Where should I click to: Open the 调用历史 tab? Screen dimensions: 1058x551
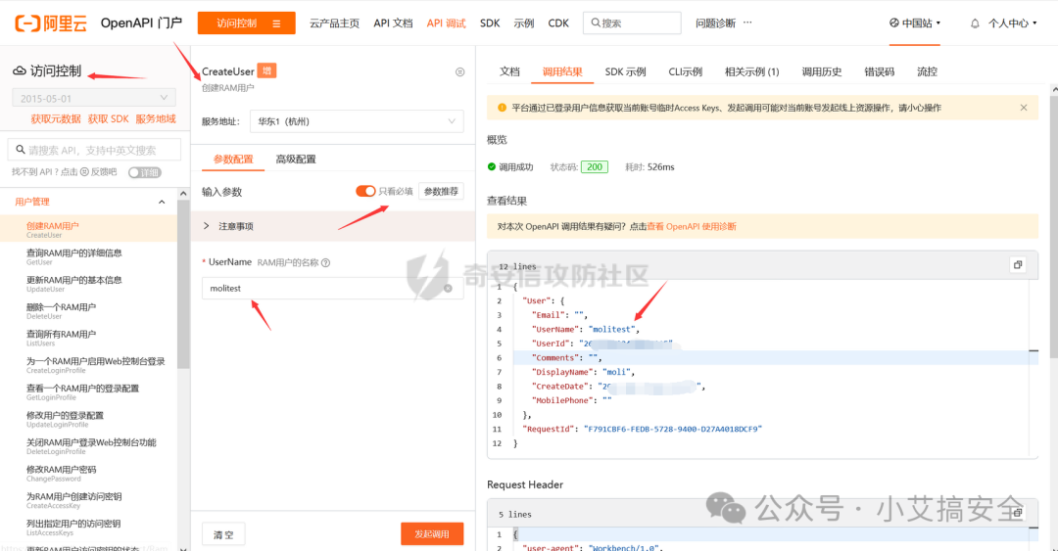coord(821,71)
